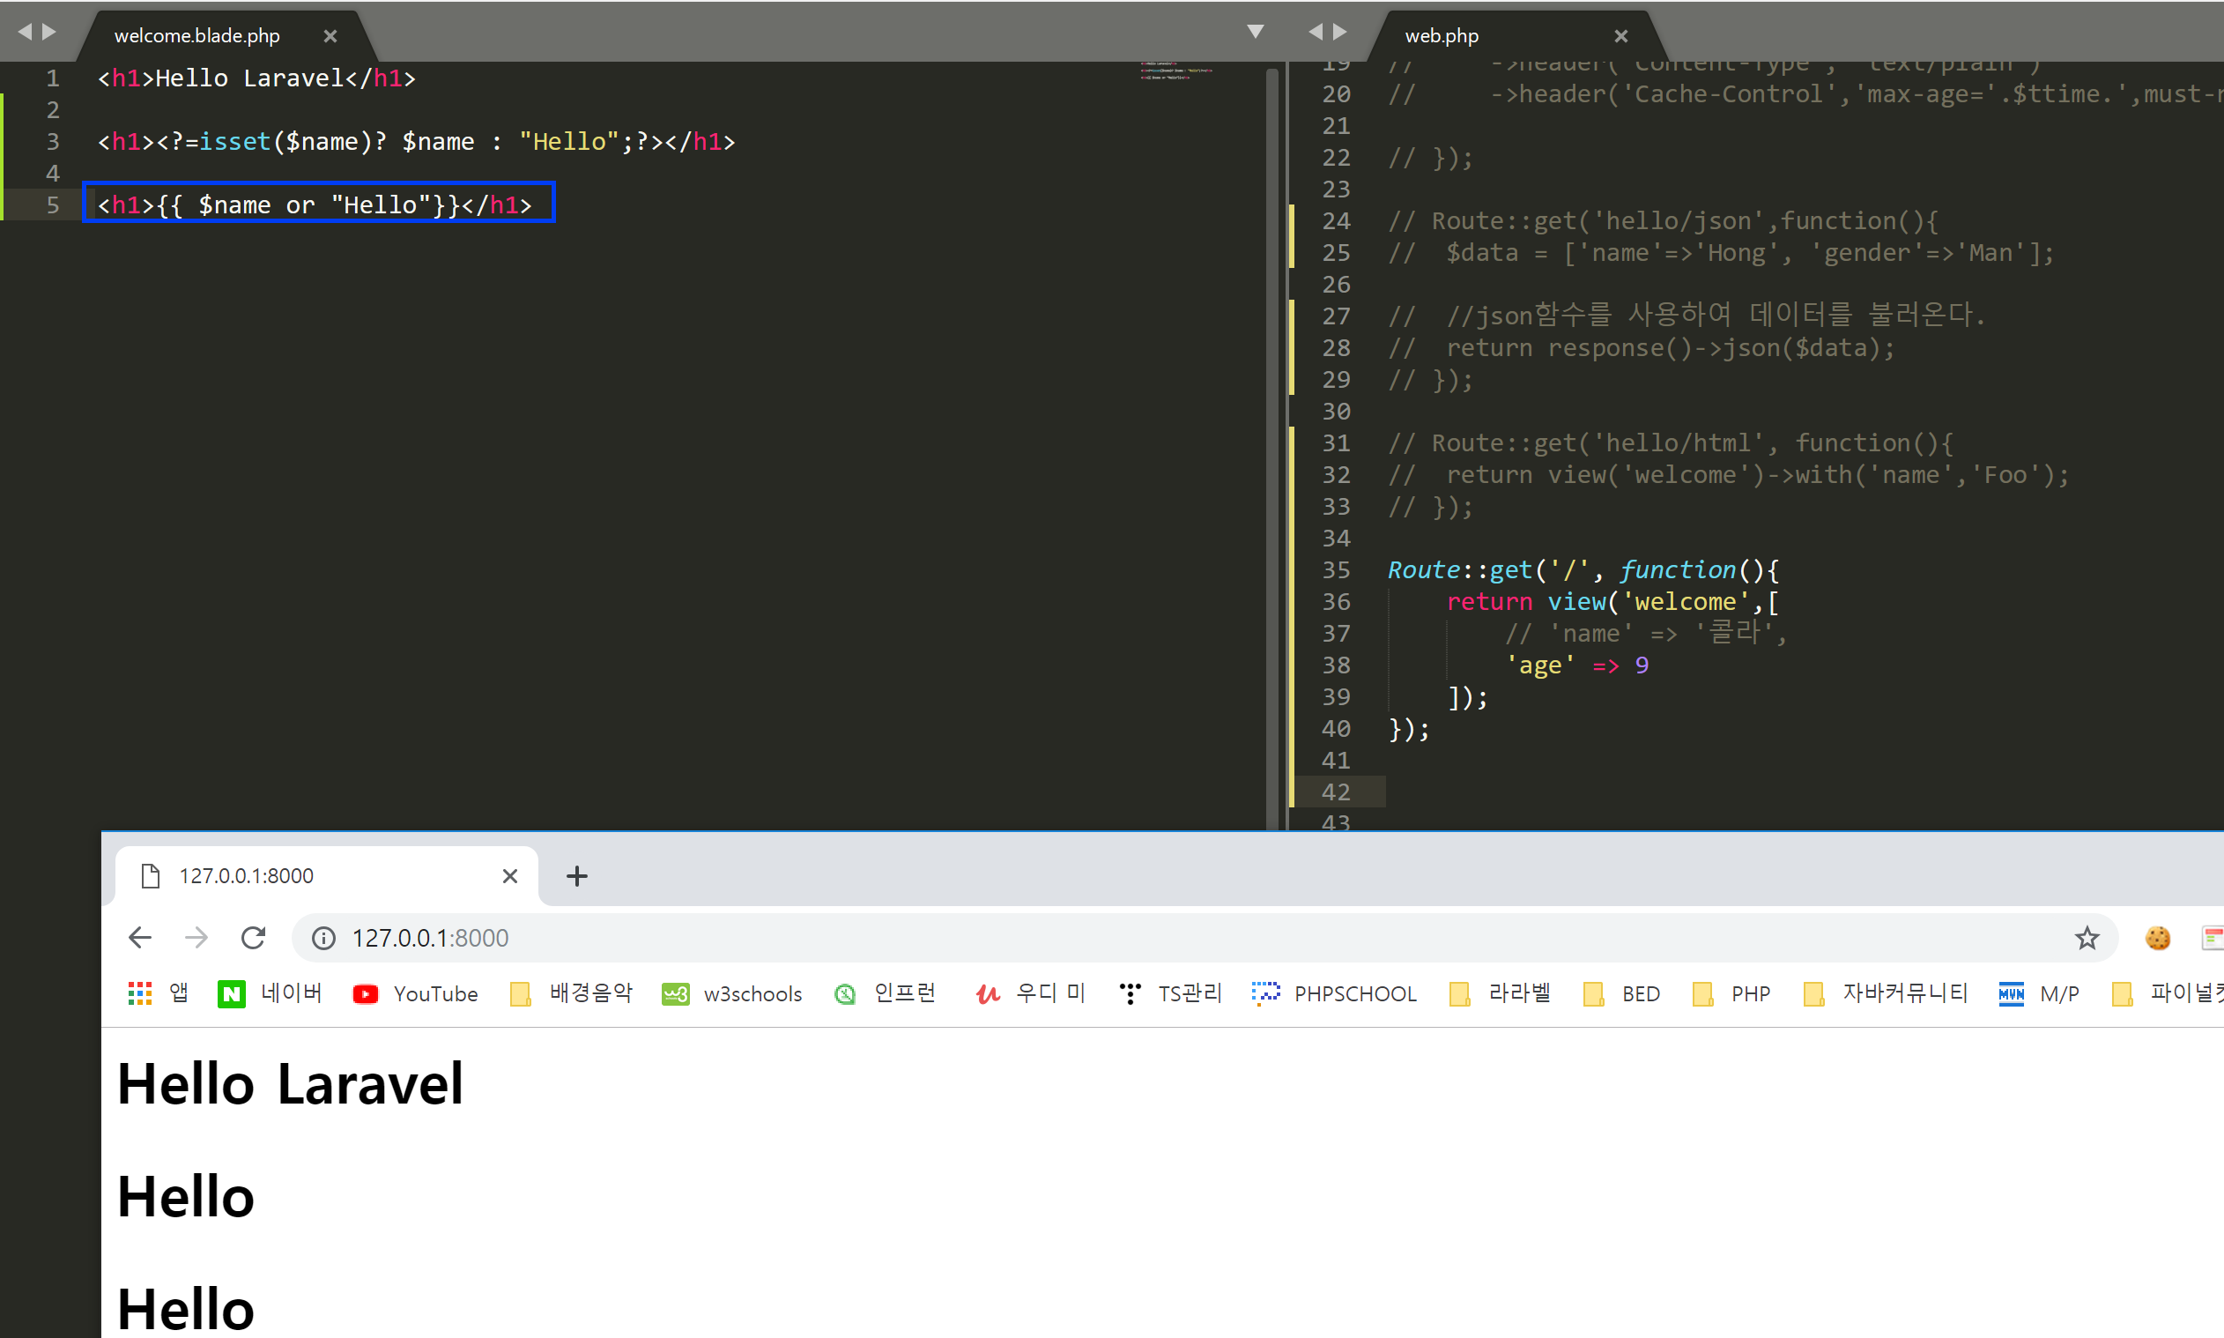Open the left pane tab list dropdown arrow
The image size is (2224, 1338).
click(1255, 32)
